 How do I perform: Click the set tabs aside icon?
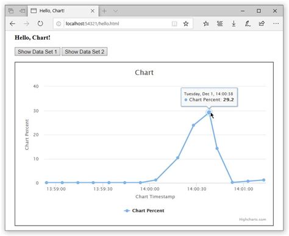[22, 11]
